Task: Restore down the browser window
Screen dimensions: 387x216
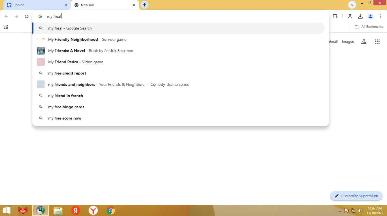Action: (370, 3)
